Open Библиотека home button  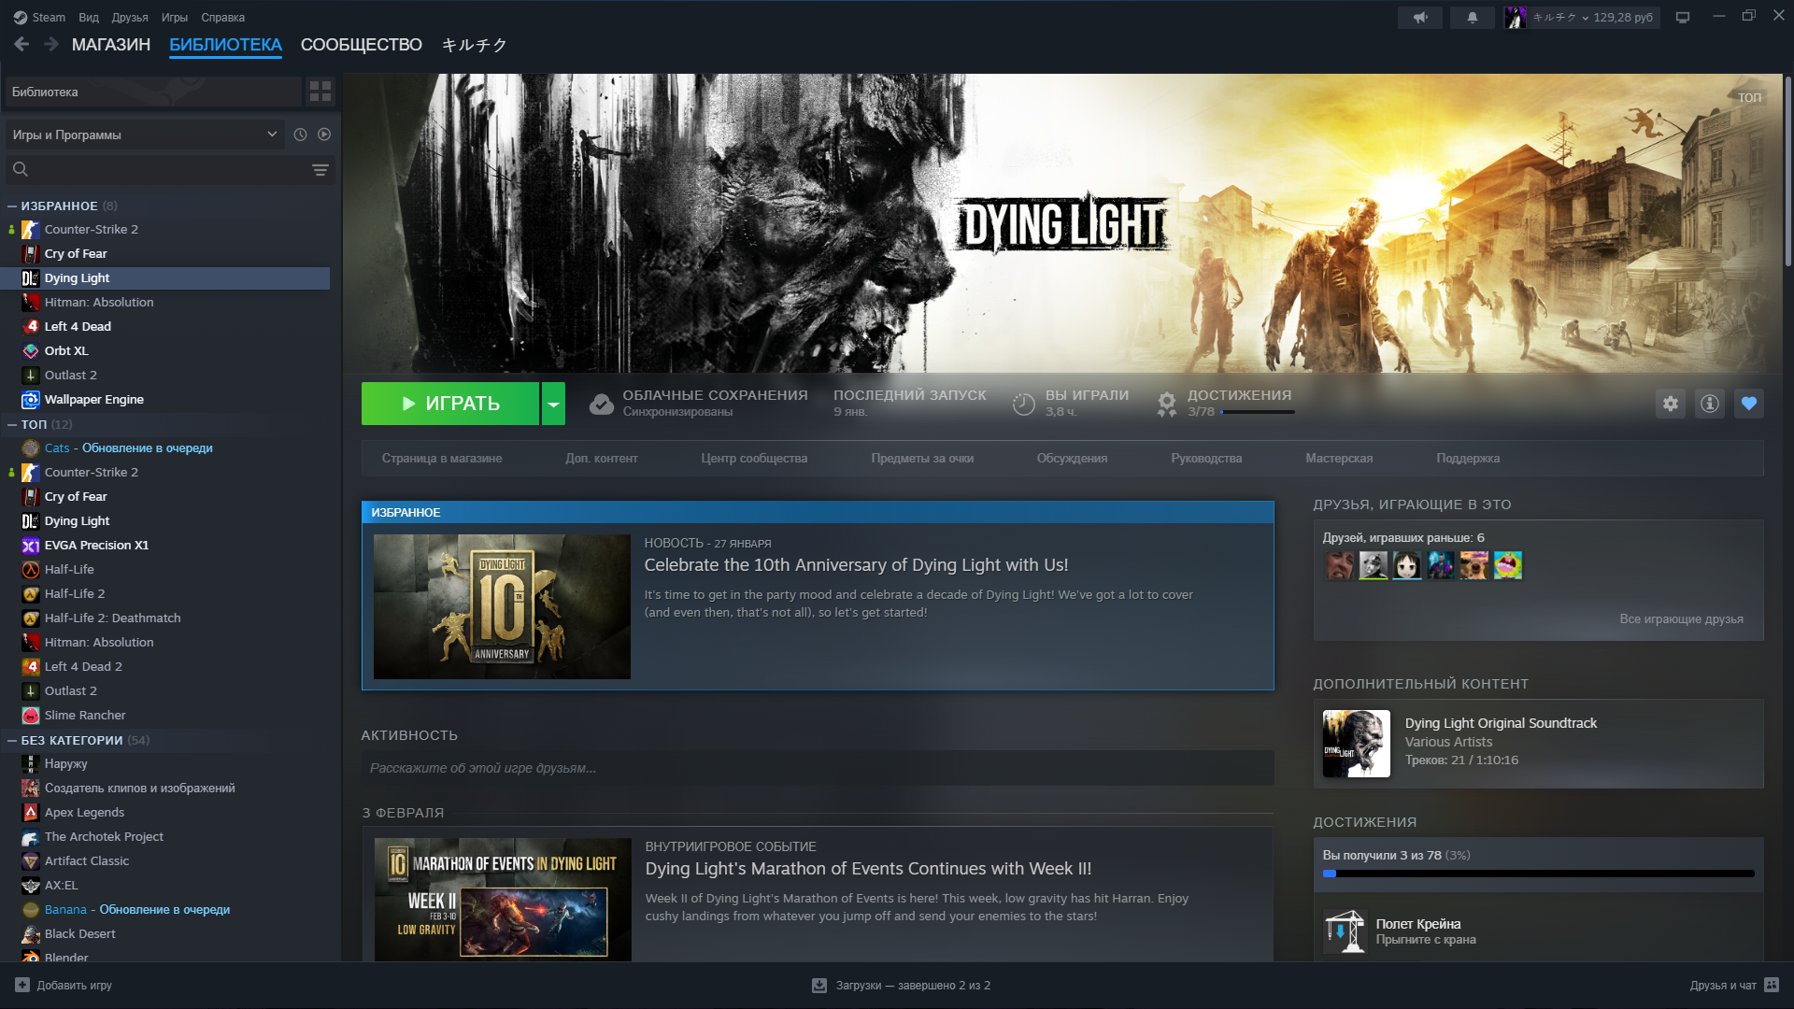(154, 92)
